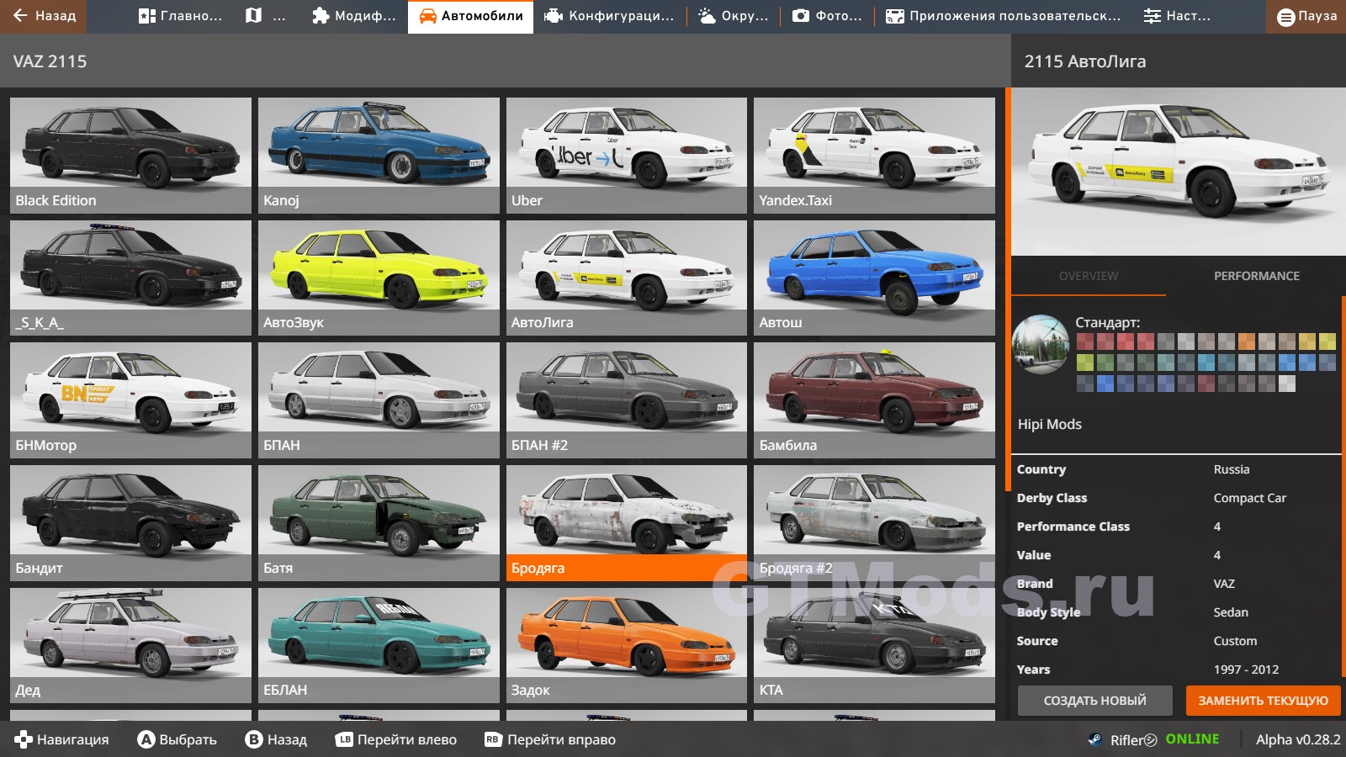This screenshot has width=1346, height=757.
Task: Select the yellow АвтоЗвук configuration
Action: point(379,278)
